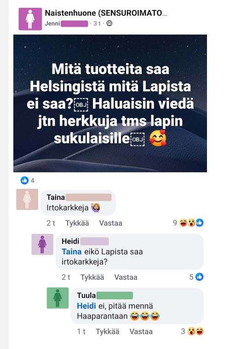Open the post image with the Helsinki question
247x349 pixels.
coord(110,103)
